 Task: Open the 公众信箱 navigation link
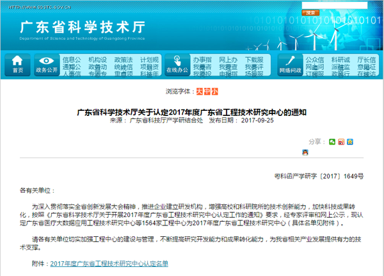tap(315, 59)
